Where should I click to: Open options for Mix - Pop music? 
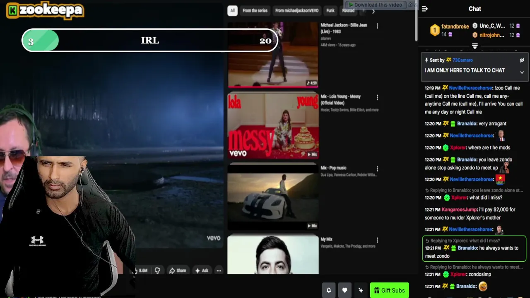(377, 169)
